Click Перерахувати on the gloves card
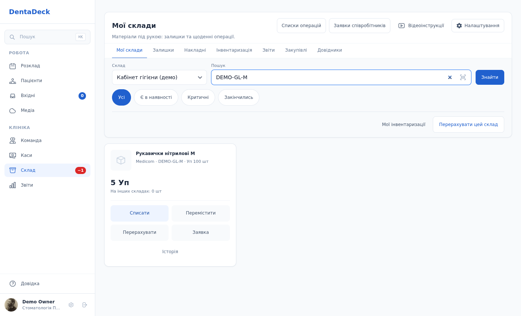This screenshot has width=521, height=316. point(140,233)
